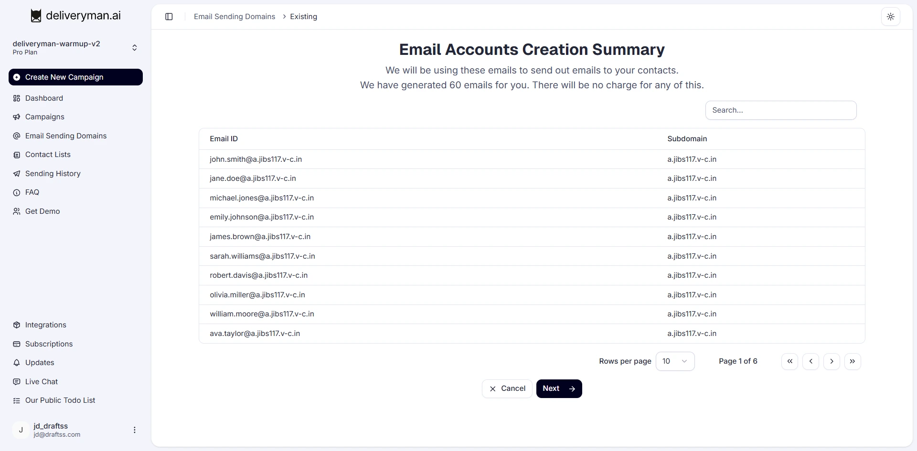The image size is (917, 451).
Task: Toggle the sidebar panel icon
Action: point(169,17)
